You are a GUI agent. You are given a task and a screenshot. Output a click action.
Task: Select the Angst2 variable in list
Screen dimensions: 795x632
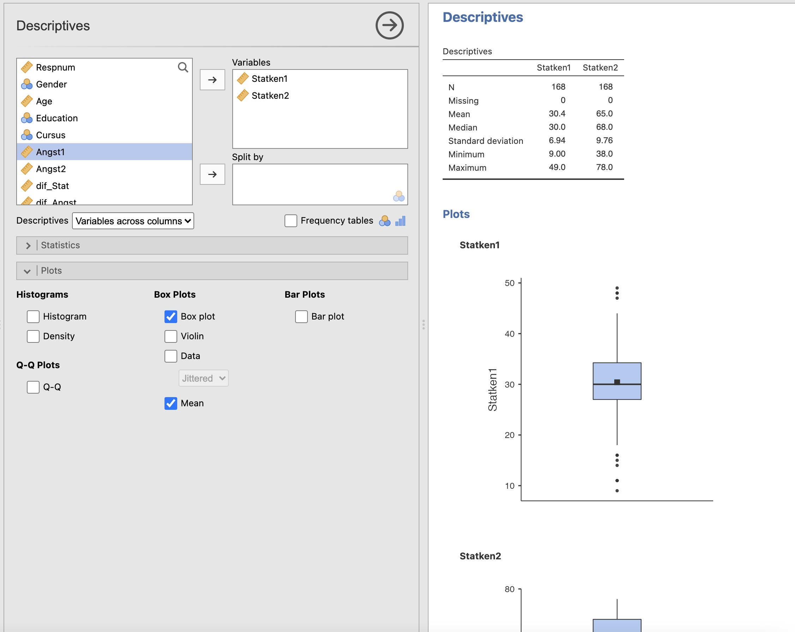click(x=51, y=169)
